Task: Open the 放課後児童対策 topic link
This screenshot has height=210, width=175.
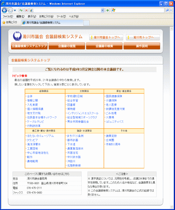Action: [115, 109]
